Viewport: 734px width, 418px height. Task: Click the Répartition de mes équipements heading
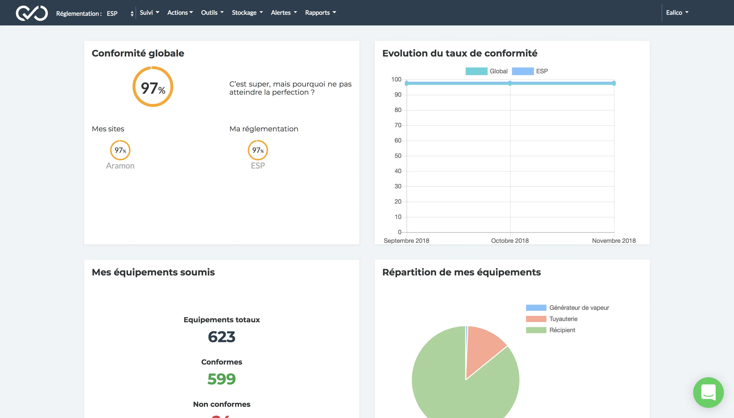(462, 272)
